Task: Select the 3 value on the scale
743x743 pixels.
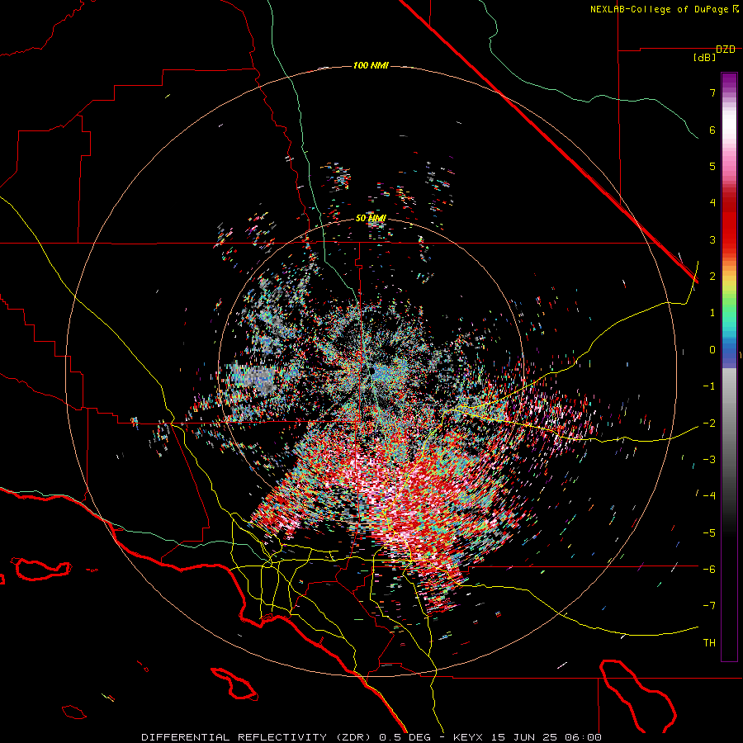Action: [712, 239]
